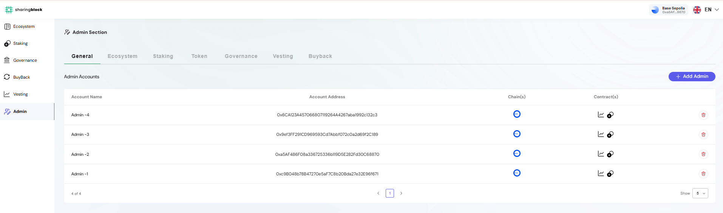Click the UK flag language icon

(x=697, y=10)
